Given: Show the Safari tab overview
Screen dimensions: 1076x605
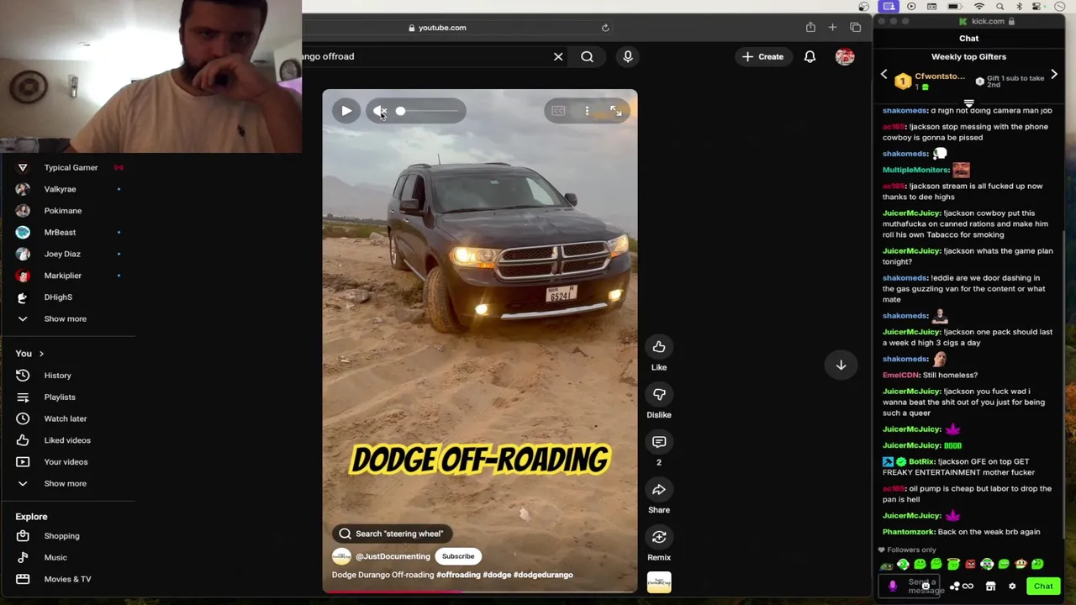Looking at the screenshot, I should pos(855,28).
